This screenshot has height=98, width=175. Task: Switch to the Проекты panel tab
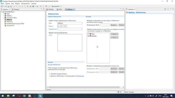point(5,9)
